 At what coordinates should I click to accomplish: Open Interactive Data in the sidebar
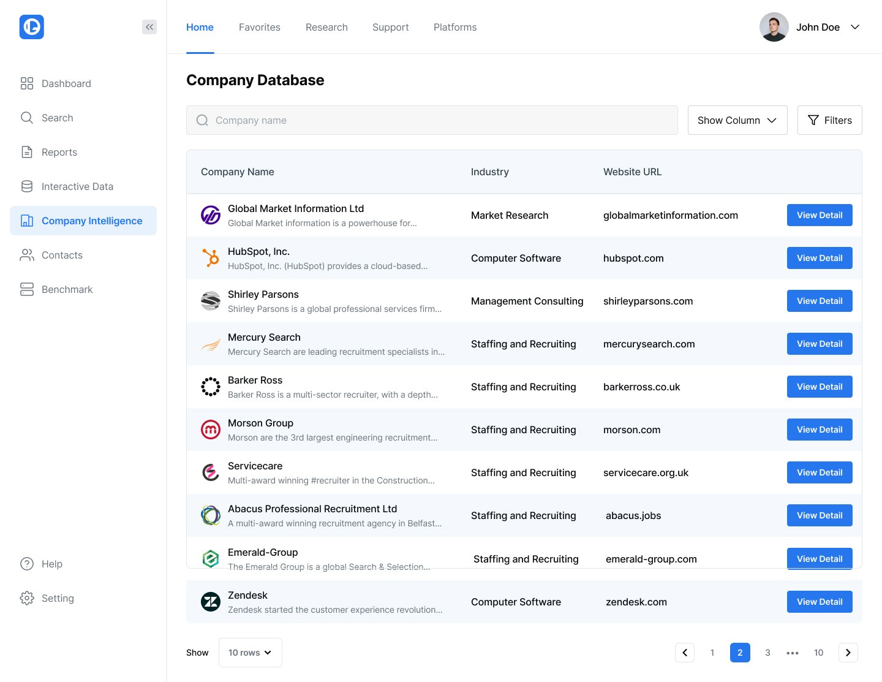click(83, 186)
